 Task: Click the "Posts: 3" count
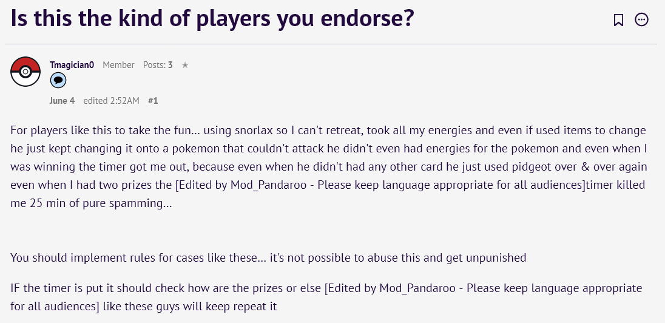tap(158, 65)
